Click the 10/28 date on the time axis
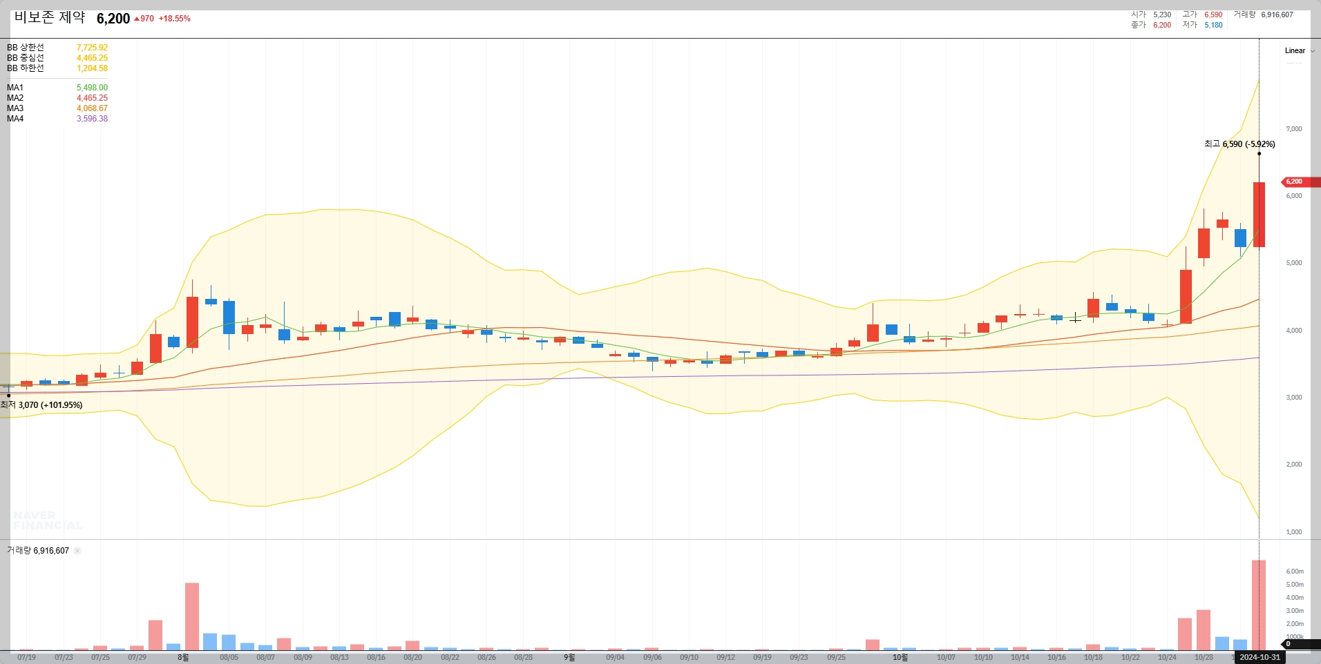The height and width of the screenshot is (664, 1321). point(1204,657)
